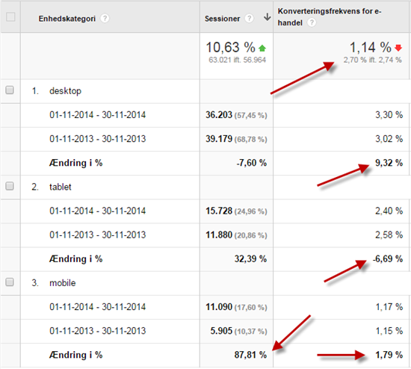Screen dimensions: 411x369
Task: Open help icon next to Enhedskategori
Action: pyautogui.click(x=105, y=19)
